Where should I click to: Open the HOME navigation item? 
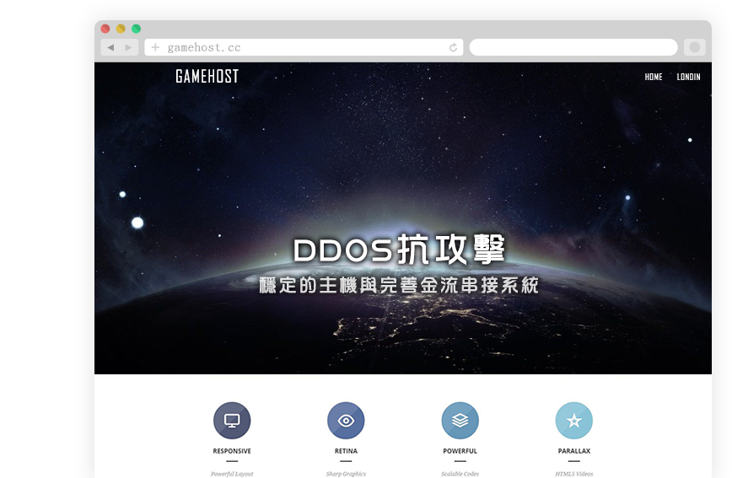(x=654, y=77)
